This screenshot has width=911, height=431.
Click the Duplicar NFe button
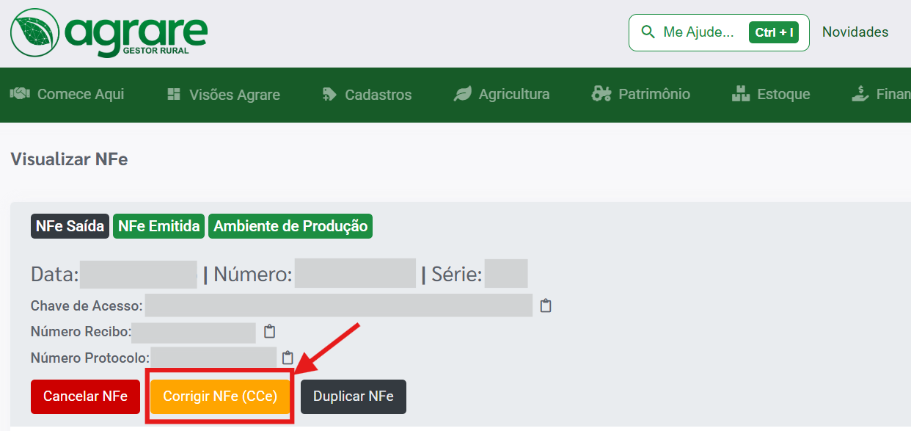[x=353, y=396]
